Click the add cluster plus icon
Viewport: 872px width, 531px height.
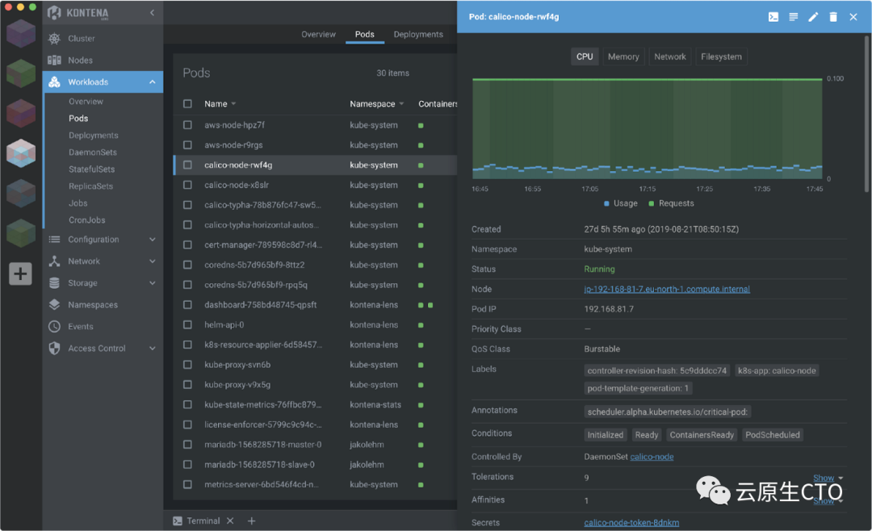tap(21, 274)
